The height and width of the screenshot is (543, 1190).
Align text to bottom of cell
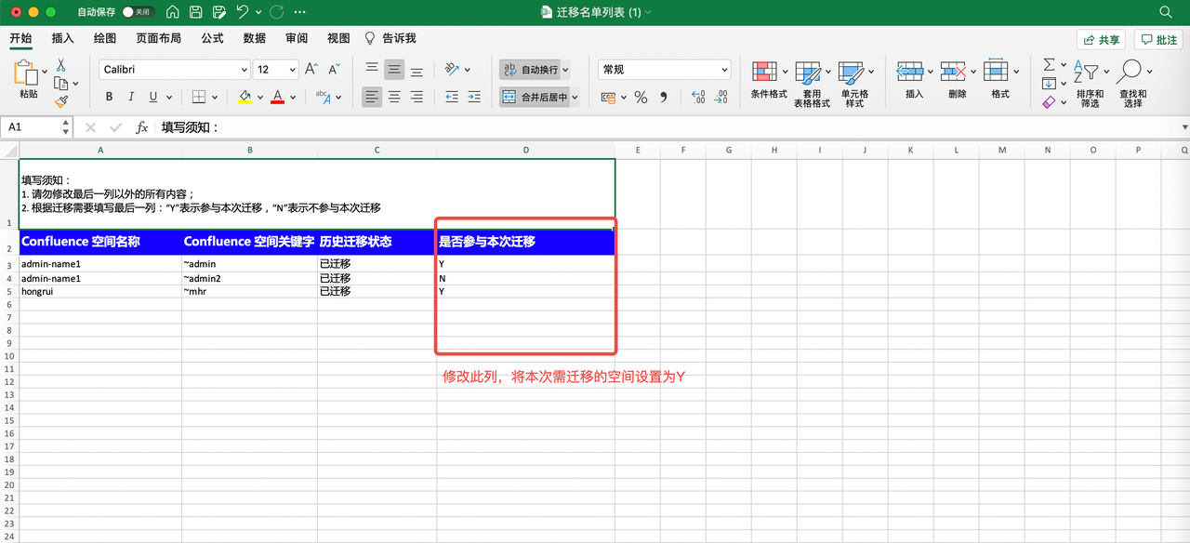point(416,70)
